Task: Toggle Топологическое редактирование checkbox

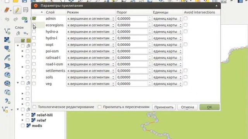Action: 34,107
